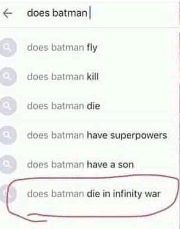Tap the back arrow icon
The image size is (180, 229).
[x=8, y=13]
